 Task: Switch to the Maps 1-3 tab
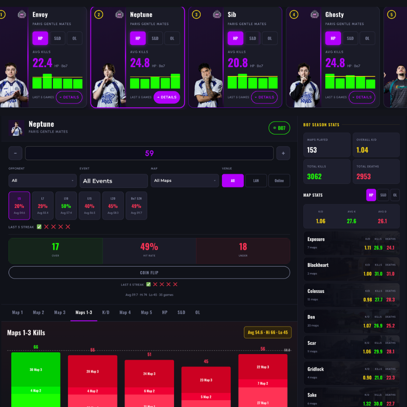coord(84,312)
